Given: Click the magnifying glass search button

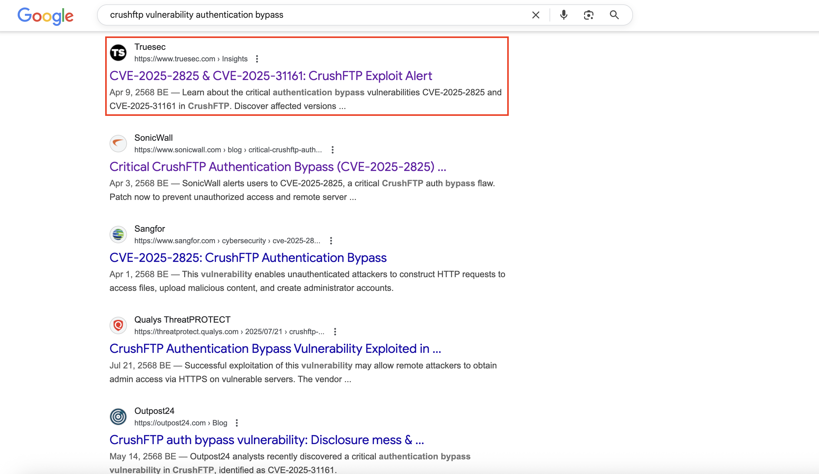Looking at the screenshot, I should click(614, 15).
